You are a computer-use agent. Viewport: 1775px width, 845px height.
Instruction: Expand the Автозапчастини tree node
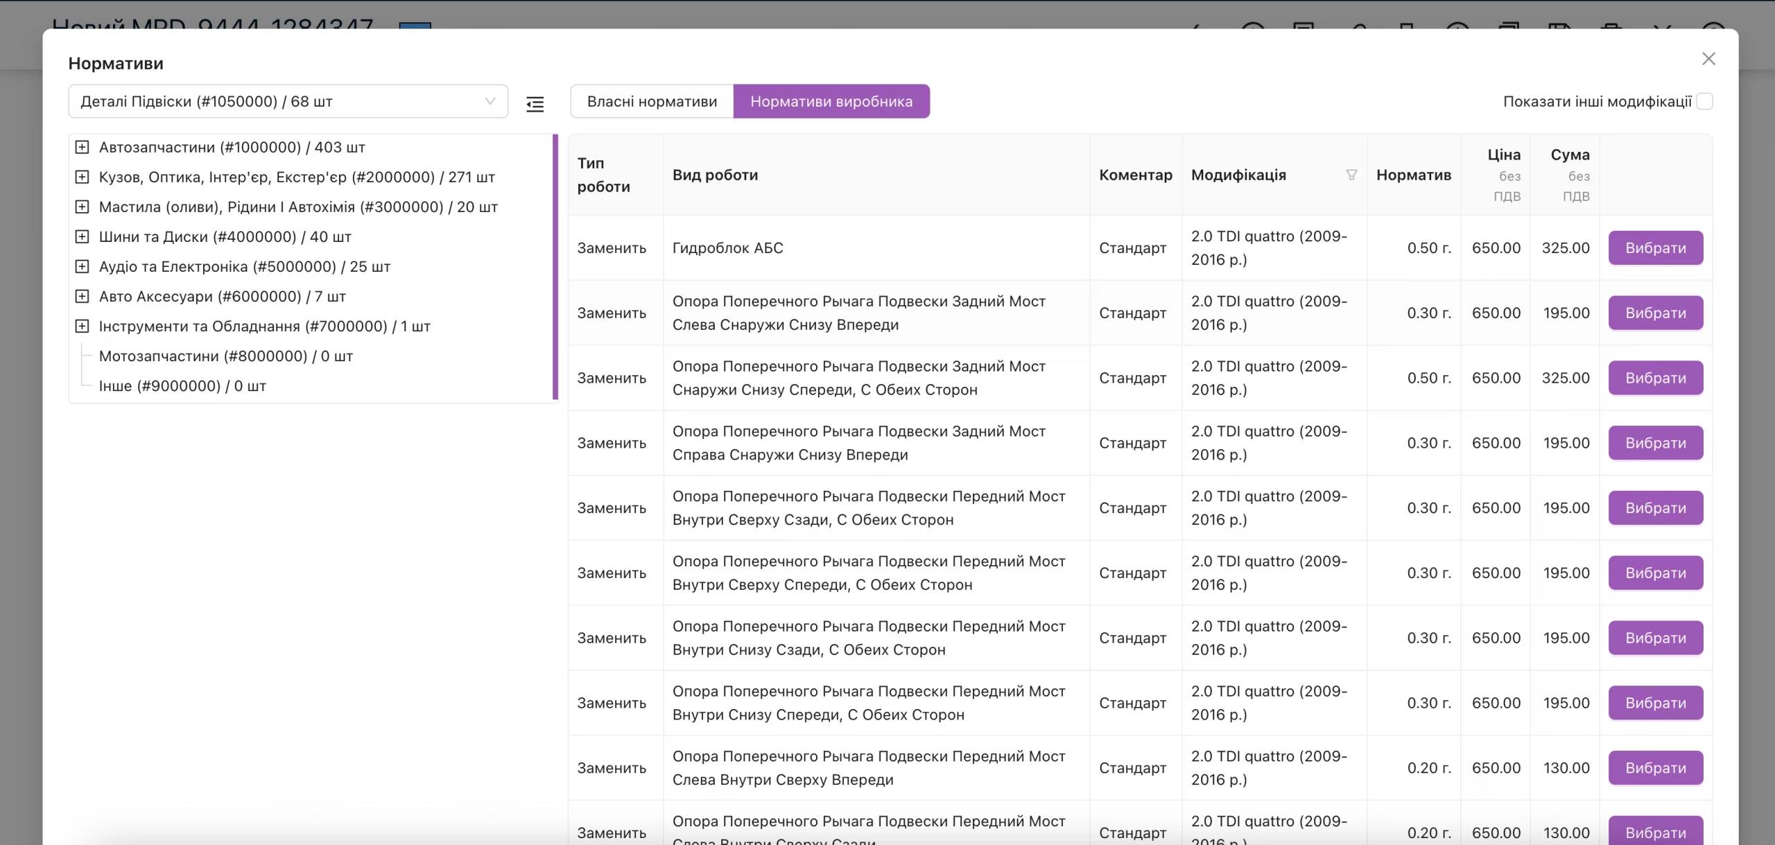coord(82,147)
